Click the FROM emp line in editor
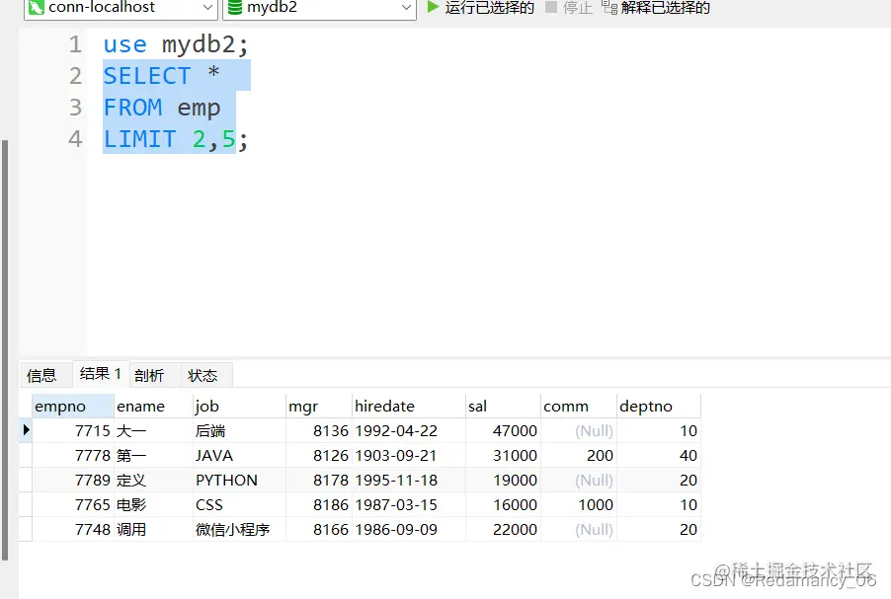Image resolution: width=891 pixels, height=599 pixels. pos(162,108)
